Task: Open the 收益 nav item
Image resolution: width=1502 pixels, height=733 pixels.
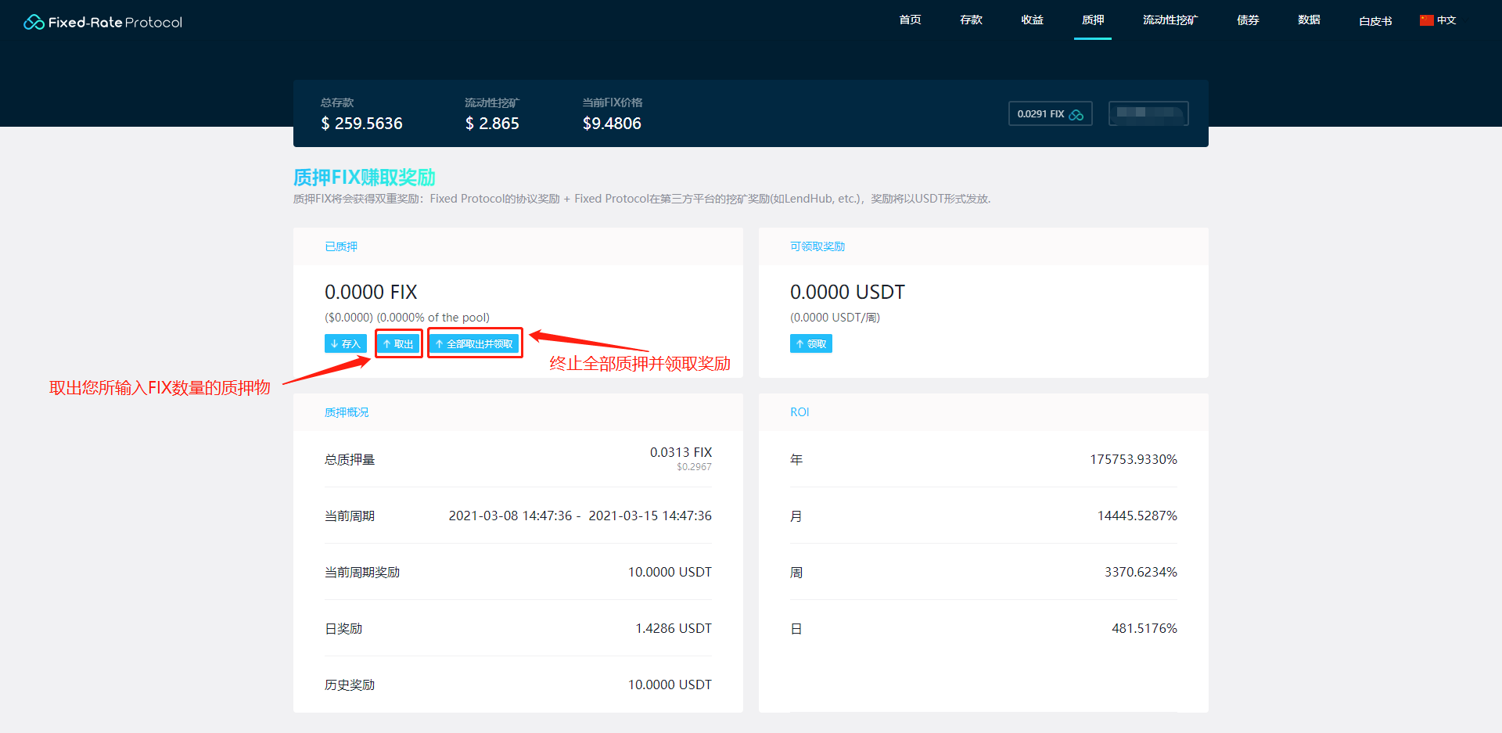Action: click(x=1032, y=20)
